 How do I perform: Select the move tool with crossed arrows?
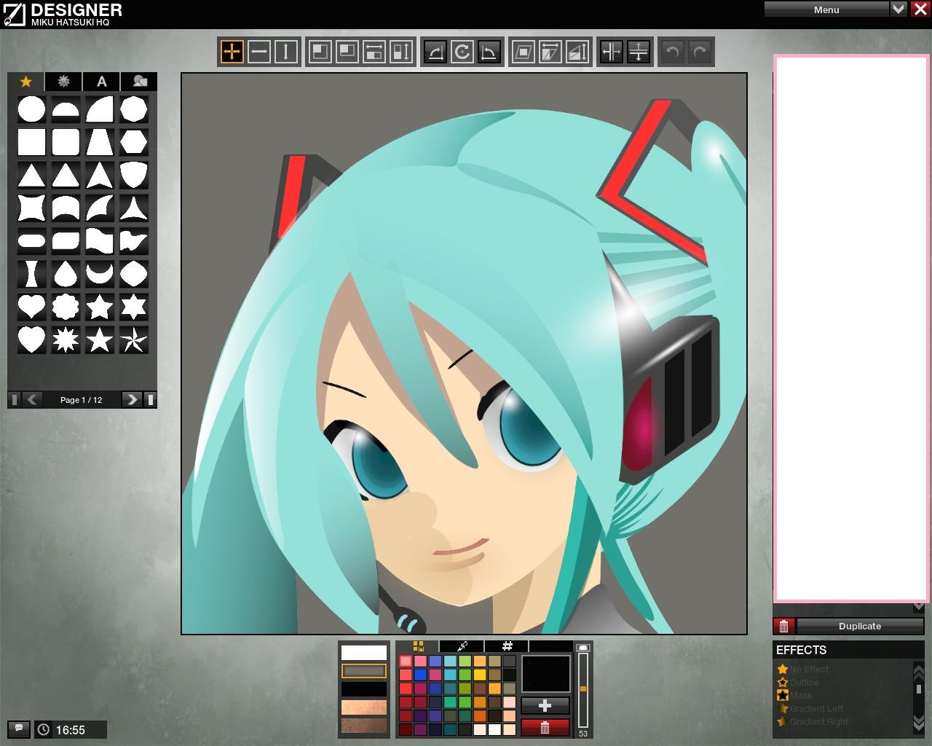pos(232,52)
